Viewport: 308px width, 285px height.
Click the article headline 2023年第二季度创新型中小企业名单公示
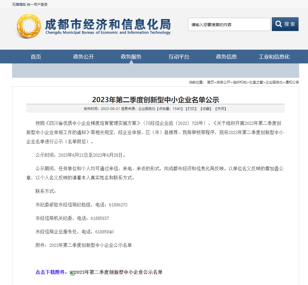156,100
